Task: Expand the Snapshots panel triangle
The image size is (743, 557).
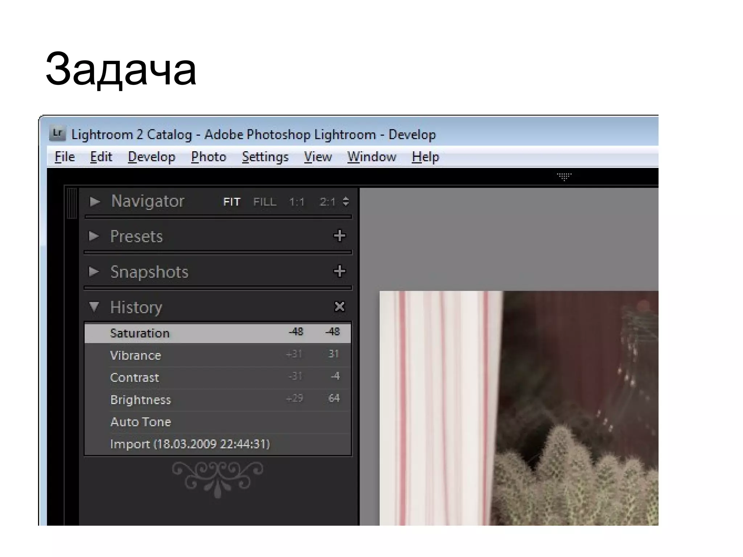Action: (x=94, y=272)
